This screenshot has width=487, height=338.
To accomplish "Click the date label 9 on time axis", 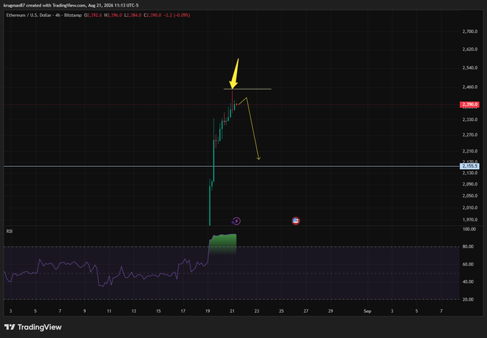I will (85, 311).
